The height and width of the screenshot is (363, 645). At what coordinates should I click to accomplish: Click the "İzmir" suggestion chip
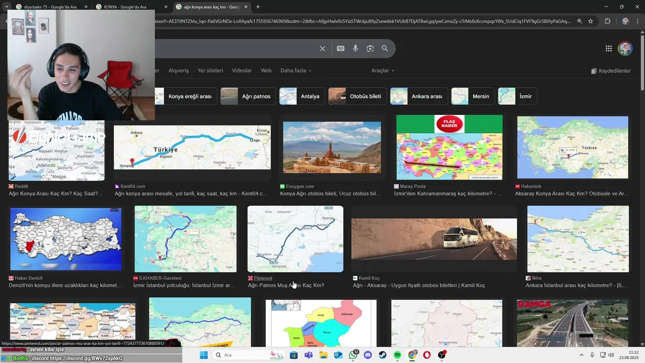click(518, 96)
